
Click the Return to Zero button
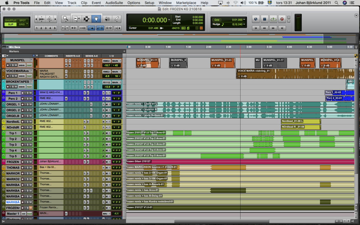[x=256, y=28]
